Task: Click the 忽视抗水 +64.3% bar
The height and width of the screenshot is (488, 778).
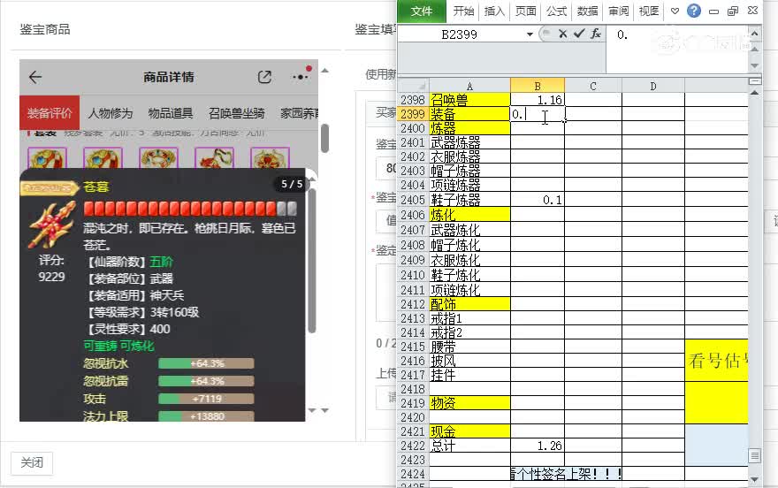Action: tap(206, 363)
